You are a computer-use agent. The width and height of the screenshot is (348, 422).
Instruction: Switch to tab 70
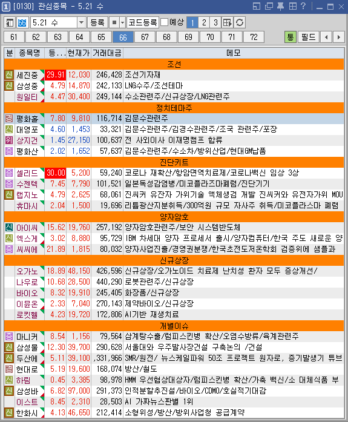[x=210, y=37]
